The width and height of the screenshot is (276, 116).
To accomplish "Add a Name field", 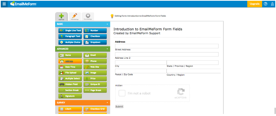I will point(70,55).
